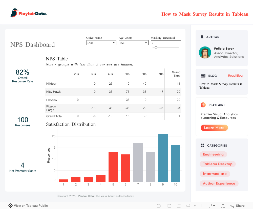This screenshot has width=253, height=209.
Task: Open the refresh options dropdown arrow
Action: point(195,206)
